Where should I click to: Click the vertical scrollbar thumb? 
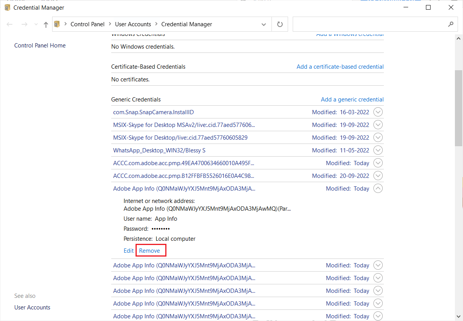458,108
